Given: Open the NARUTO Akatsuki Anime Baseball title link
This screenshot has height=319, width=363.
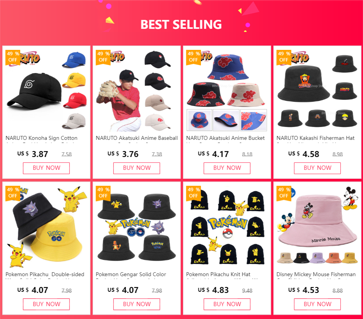Looking at the screenshot, I should [137, 138].
